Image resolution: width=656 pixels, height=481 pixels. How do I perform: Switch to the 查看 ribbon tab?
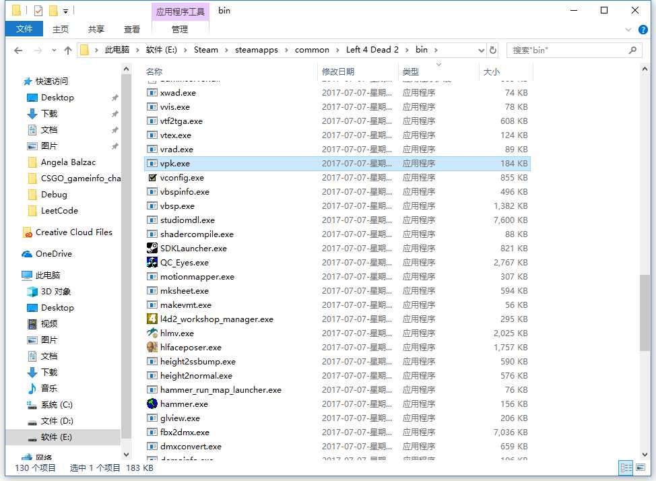(x=132, y=29)
